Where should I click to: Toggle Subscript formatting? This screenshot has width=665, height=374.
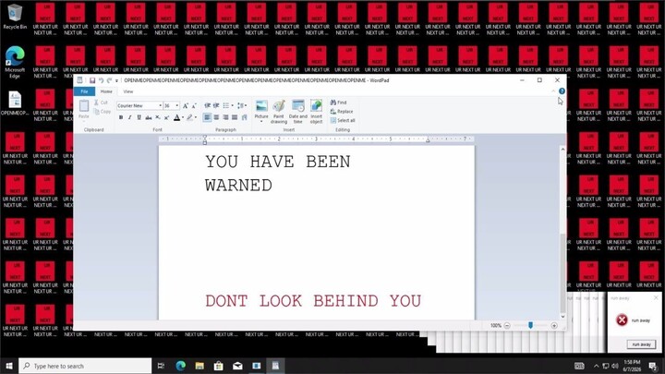[157, 117]
